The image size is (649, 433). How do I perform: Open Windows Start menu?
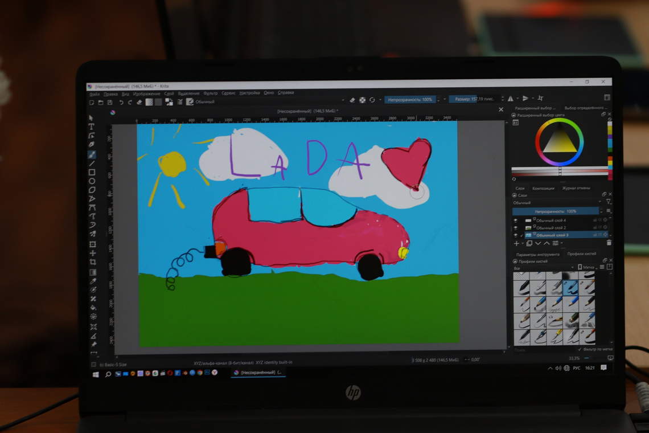tap(96, 374)
